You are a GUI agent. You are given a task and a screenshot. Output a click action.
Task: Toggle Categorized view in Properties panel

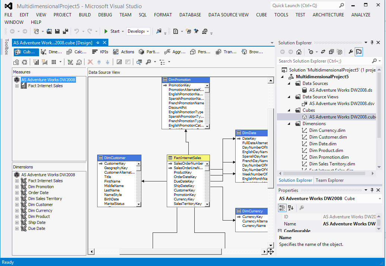coord(283,208)
